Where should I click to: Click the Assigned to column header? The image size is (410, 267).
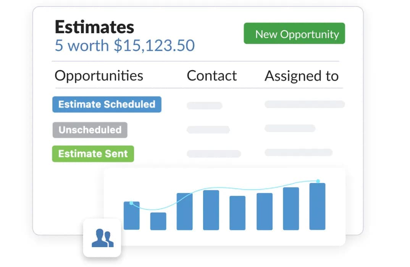coord(302,76)
